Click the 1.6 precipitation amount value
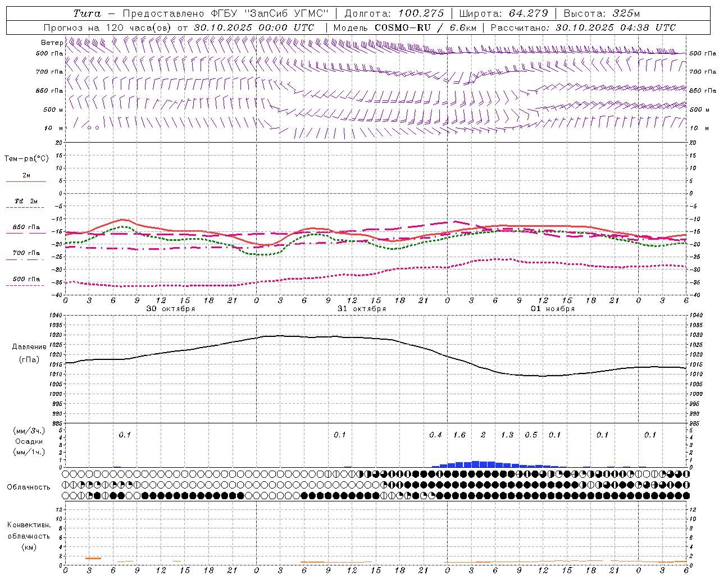 (459, 435)
